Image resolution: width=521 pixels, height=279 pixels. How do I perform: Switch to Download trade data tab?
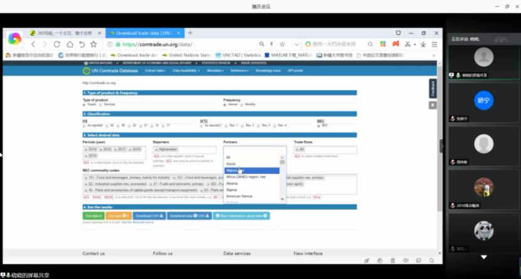144,33
